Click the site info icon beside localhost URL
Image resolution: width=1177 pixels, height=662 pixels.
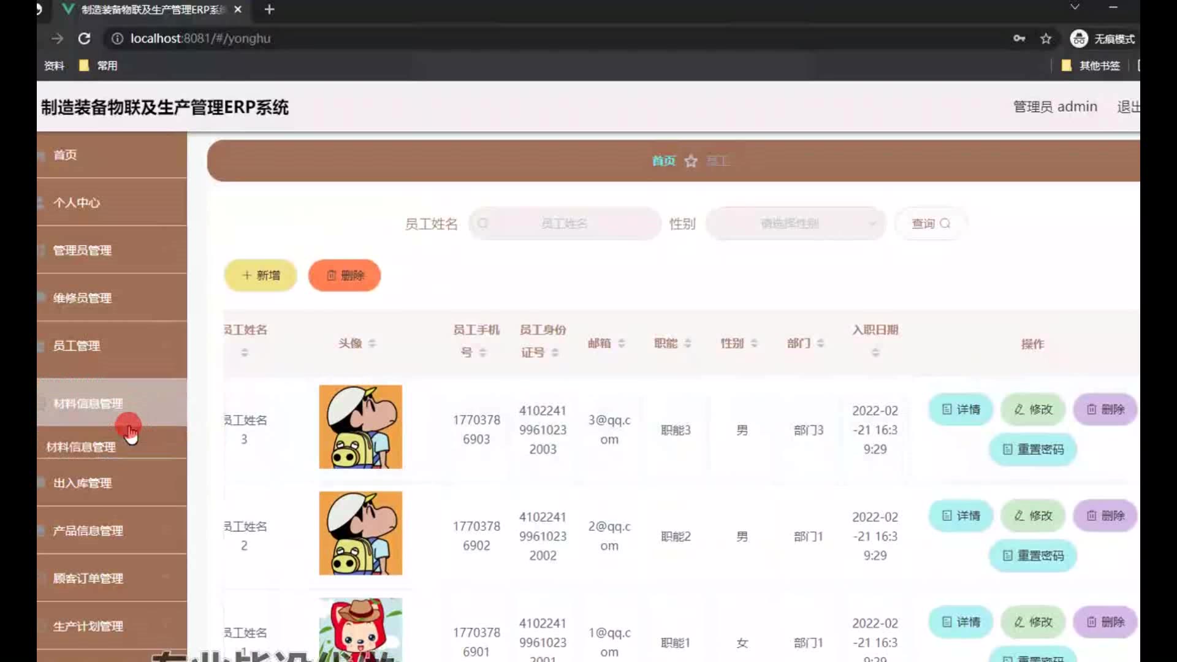(x=116, y=39)
